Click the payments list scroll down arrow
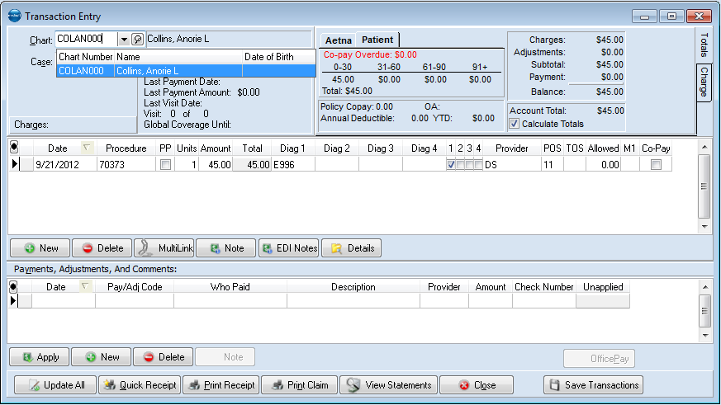 tap(705, 336)
